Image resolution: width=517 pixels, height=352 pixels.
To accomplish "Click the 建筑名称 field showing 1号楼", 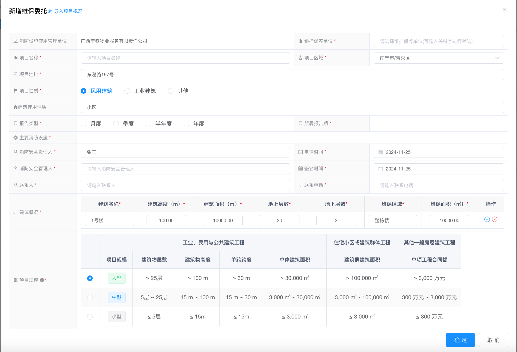I will (109, 221).
